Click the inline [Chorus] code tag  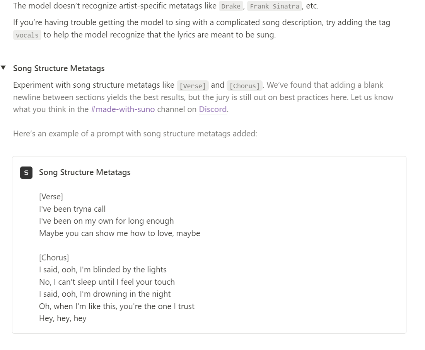[244, 85]
